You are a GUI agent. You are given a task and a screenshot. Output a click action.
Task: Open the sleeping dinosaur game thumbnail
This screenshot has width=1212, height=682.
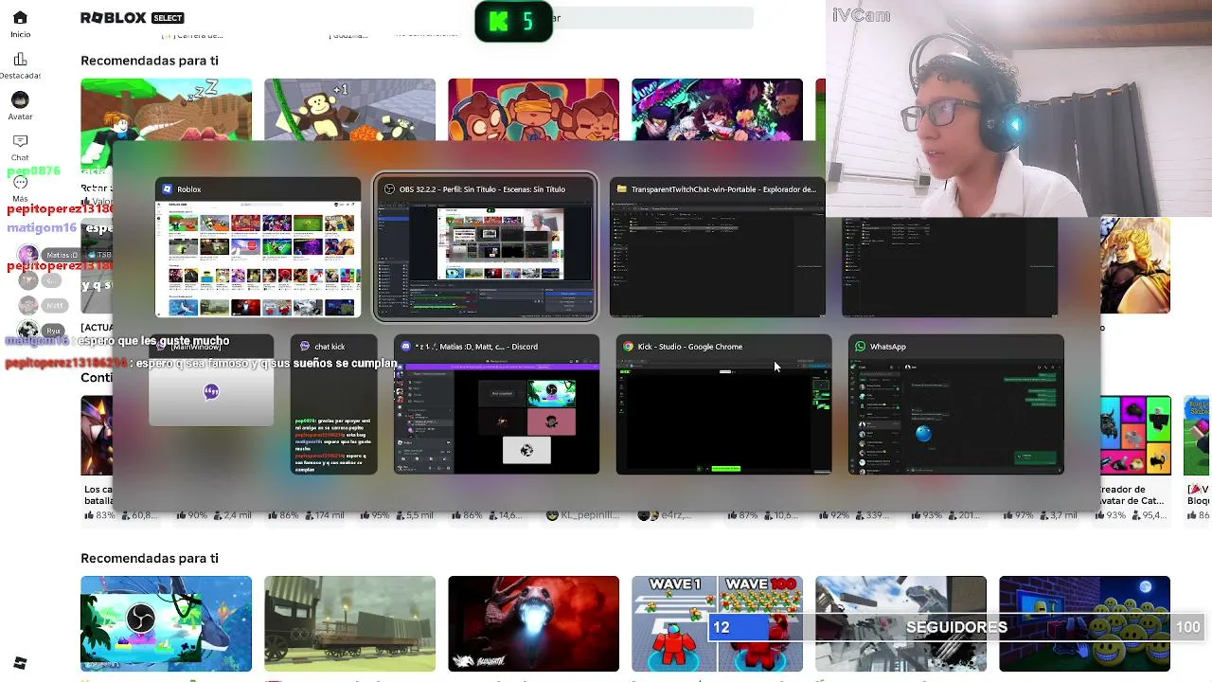(166, 109)
